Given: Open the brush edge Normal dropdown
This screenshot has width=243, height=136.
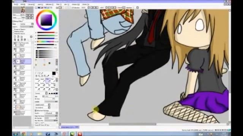Looking at the screenshot, I should (46, 93).
